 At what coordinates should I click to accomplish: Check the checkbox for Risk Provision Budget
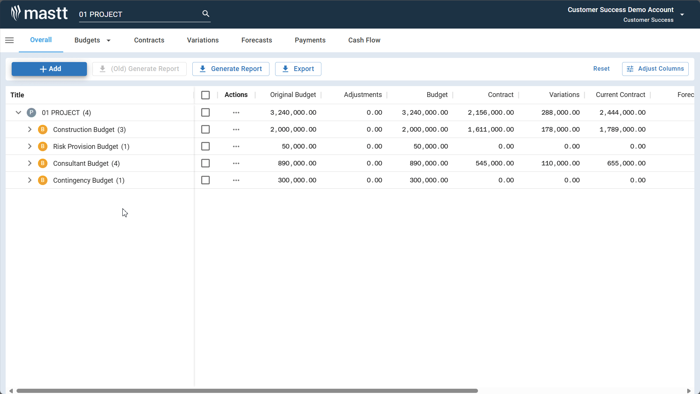205,146
